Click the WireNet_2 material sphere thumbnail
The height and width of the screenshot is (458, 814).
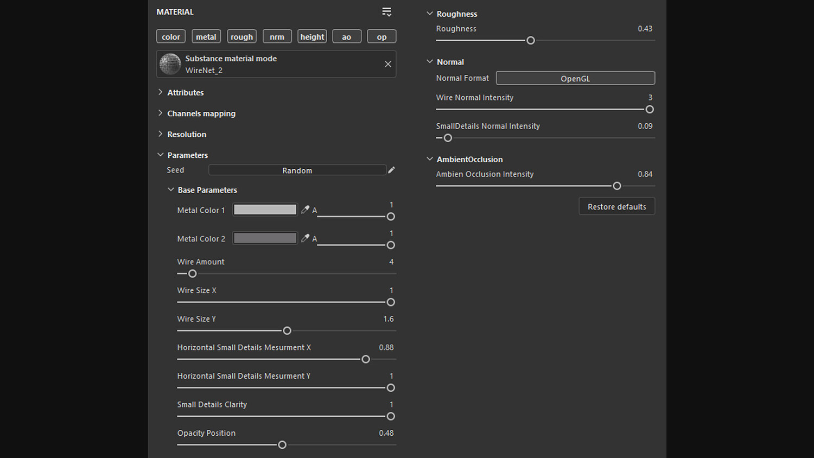(170, 64)
